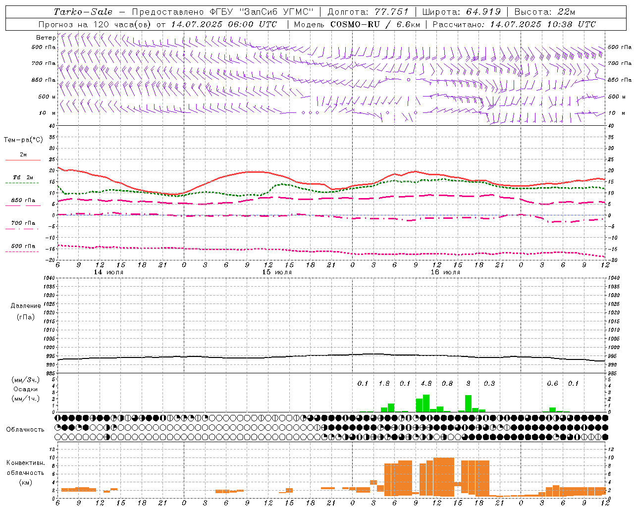Select the "Облачность" cloud cover label
The height and width of the screenshot is (507, 634).
tap(25, 429)
